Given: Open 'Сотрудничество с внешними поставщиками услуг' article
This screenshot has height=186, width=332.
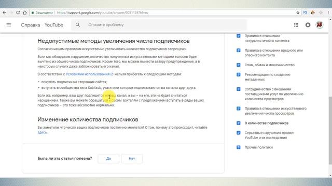Looking at the screenshot, I should click(274, 94).
